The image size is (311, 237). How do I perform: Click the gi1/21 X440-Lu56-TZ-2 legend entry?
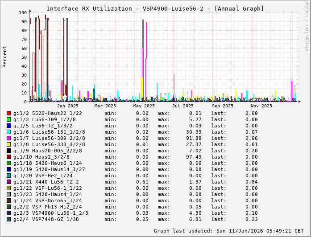pyautogui.click(x=46, y=182)
